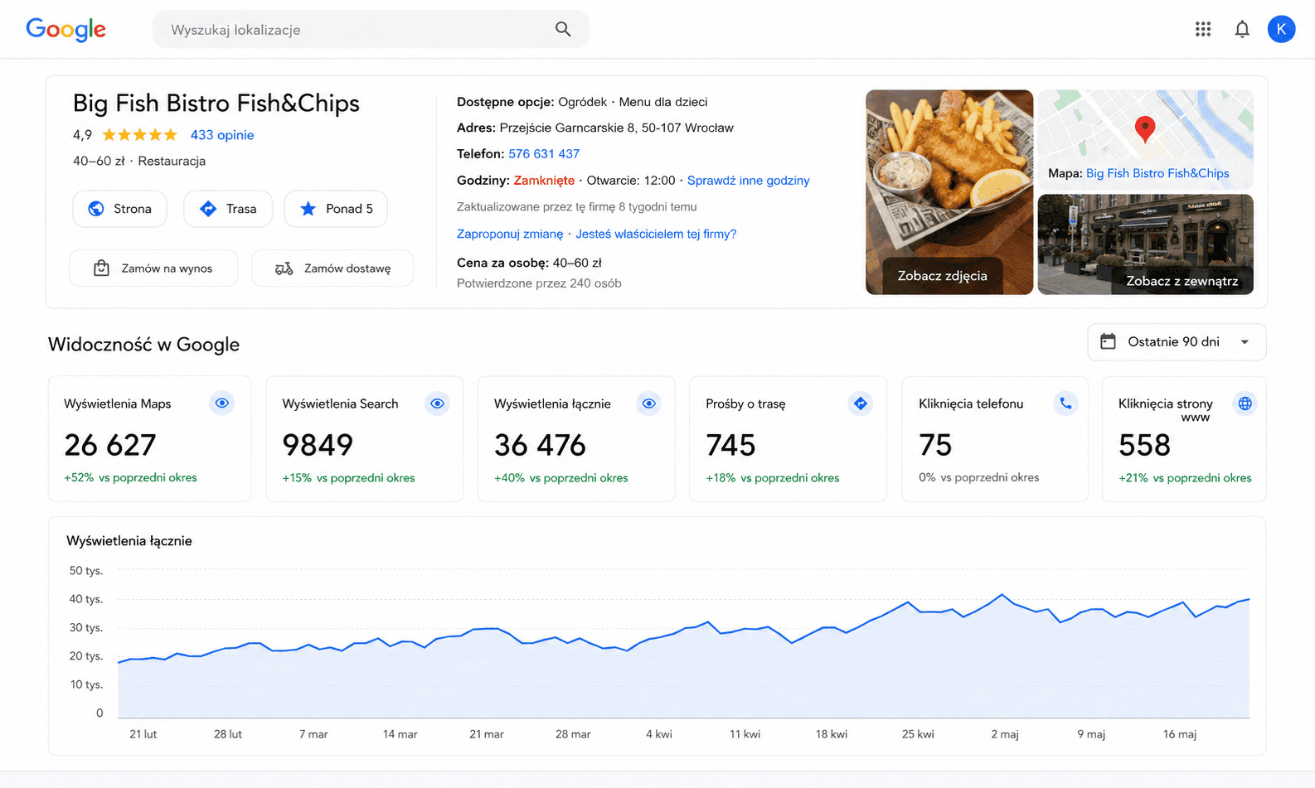
Task: Click the 26 627 Maps views value
Action: pyautogui.click(x=110, y=445)
